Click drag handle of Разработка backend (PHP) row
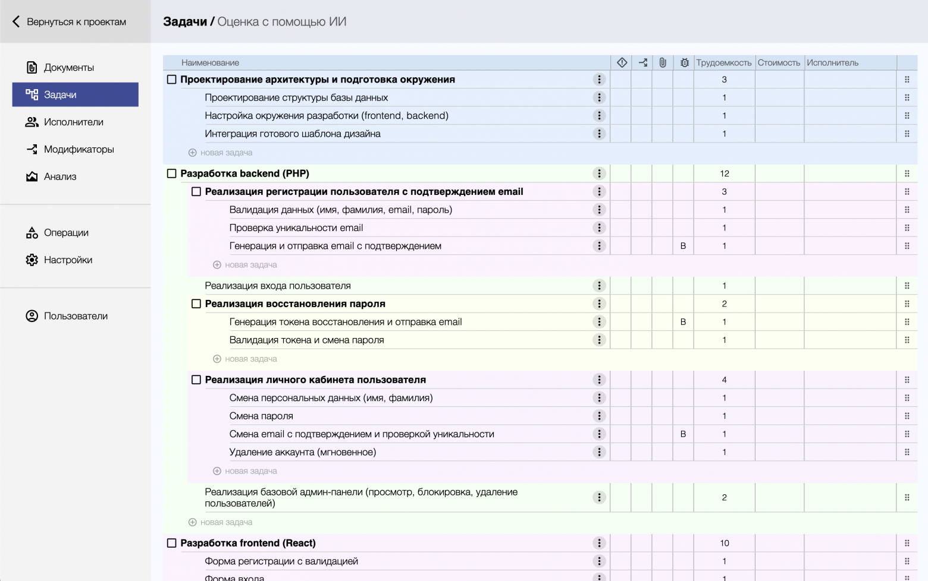Viewport: 928px width, 581px height. (907, 173)
